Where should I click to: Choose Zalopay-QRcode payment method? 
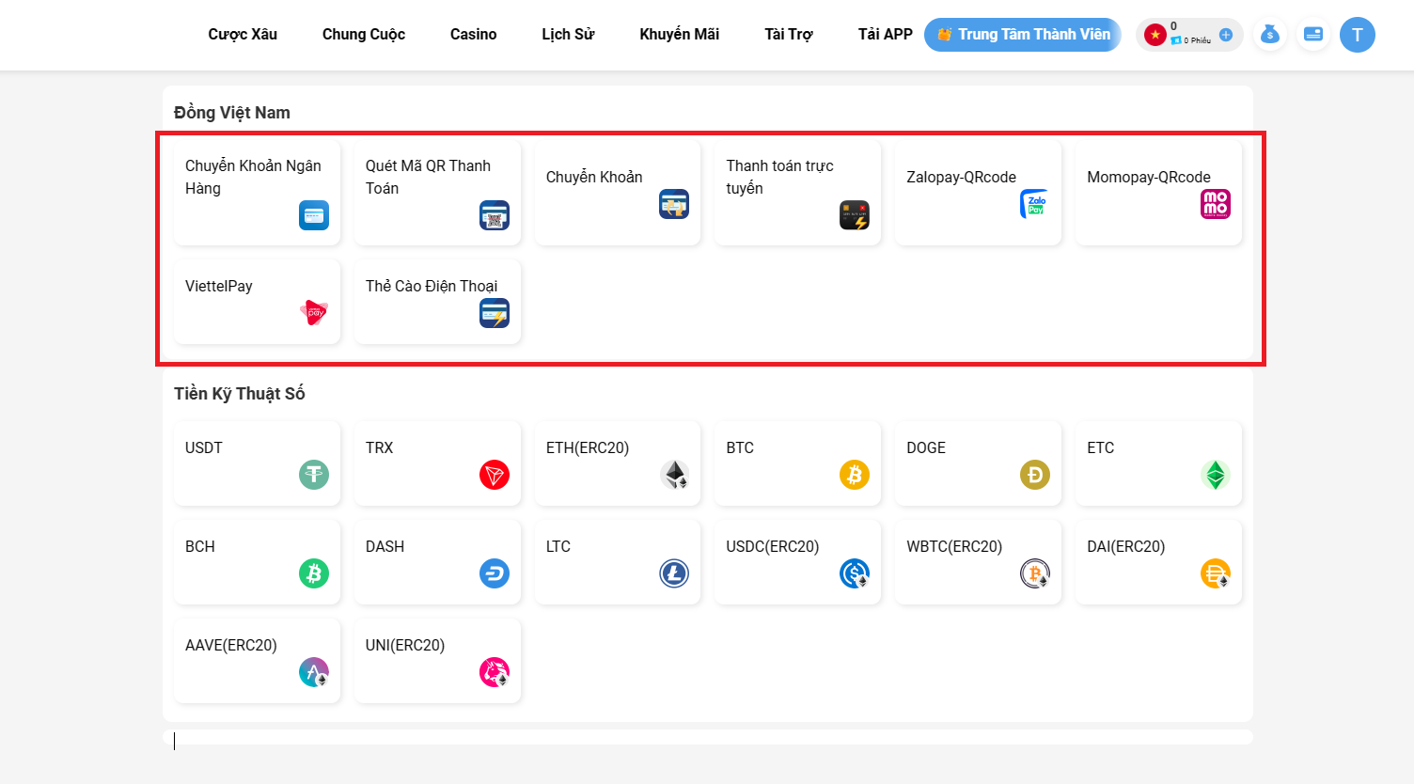pos(978,193)
